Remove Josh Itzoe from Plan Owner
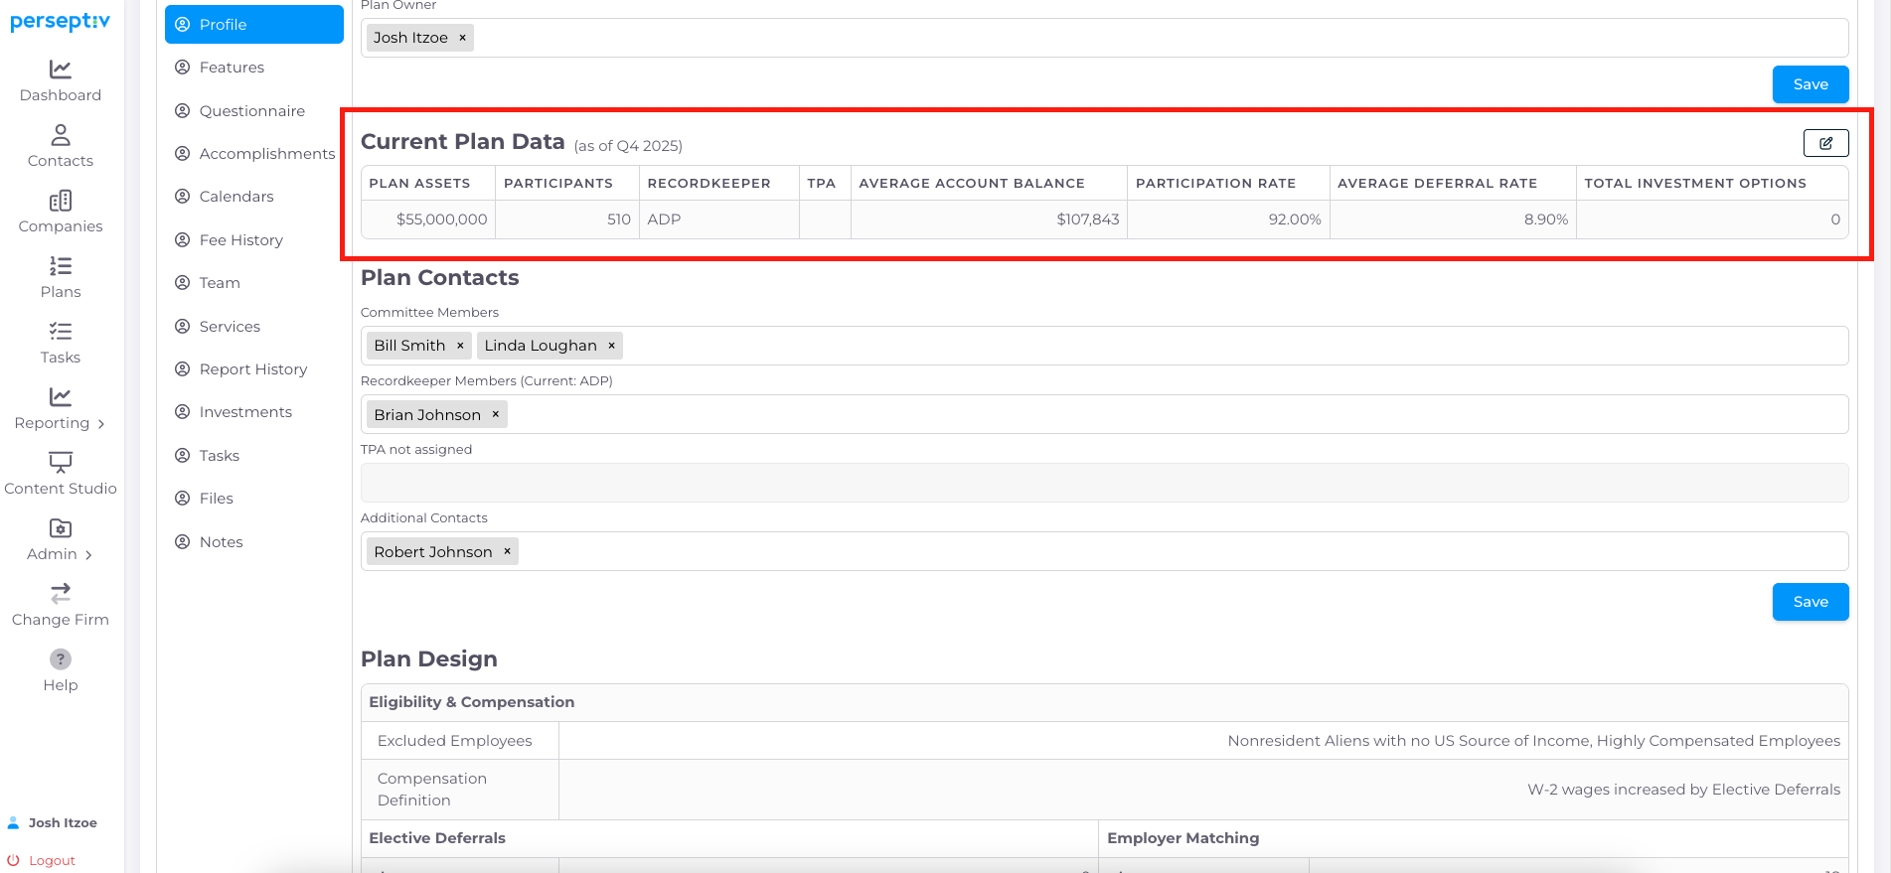The image size is (1891, 873). point(462,38)
